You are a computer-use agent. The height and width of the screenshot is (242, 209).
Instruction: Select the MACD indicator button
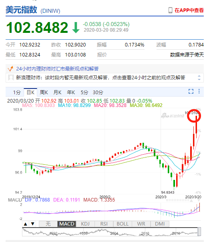coord(66,224)
